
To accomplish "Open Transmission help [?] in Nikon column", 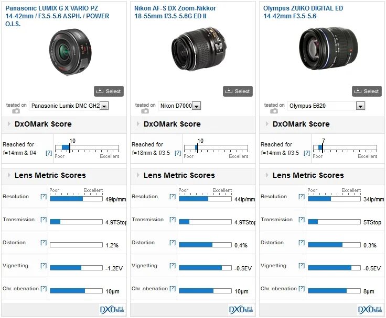I will click(x=173, y=220).
